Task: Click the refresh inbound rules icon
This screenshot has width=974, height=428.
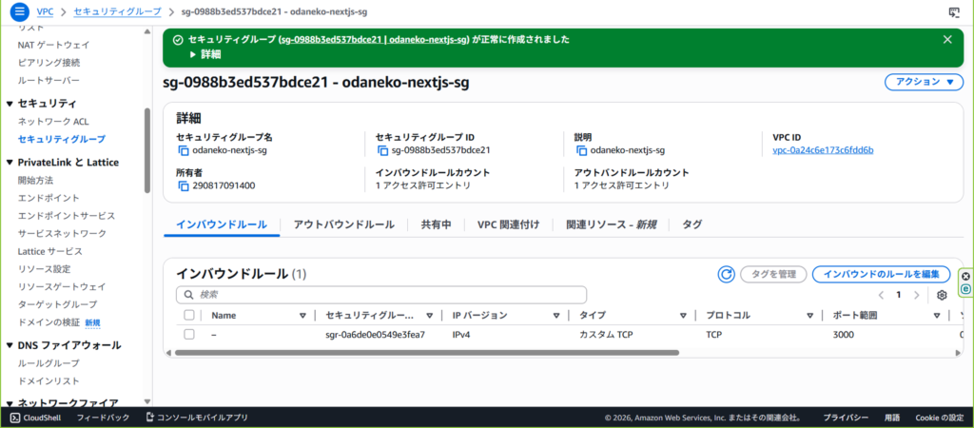Action: [725, 274]
